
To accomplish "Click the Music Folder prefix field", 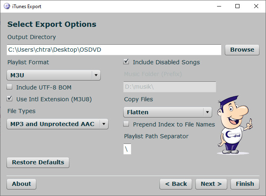I will point(169,87).
